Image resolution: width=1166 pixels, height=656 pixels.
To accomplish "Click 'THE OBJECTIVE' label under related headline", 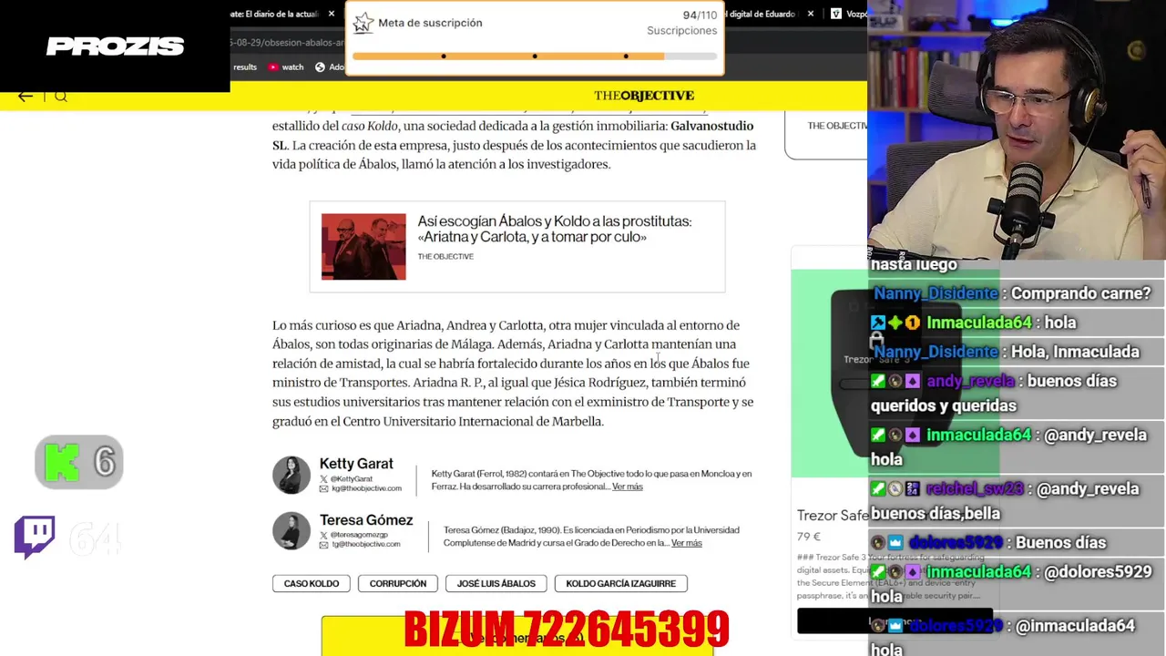I will click(445, 257).
